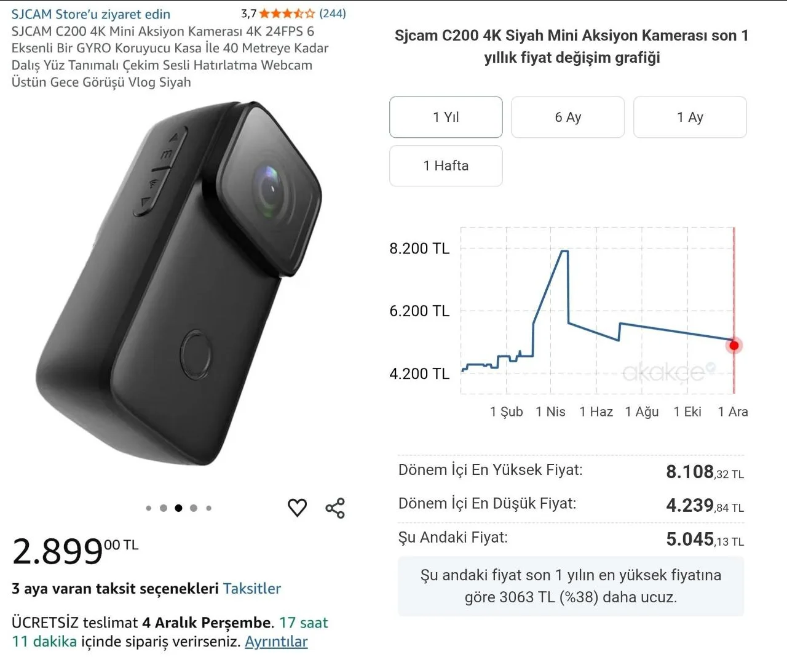Click the red current-price dot on the graph

pyautogui.click(x=734, y=345)
